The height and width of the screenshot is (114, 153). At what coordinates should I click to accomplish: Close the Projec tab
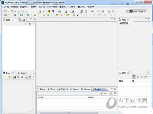[103, 89]
